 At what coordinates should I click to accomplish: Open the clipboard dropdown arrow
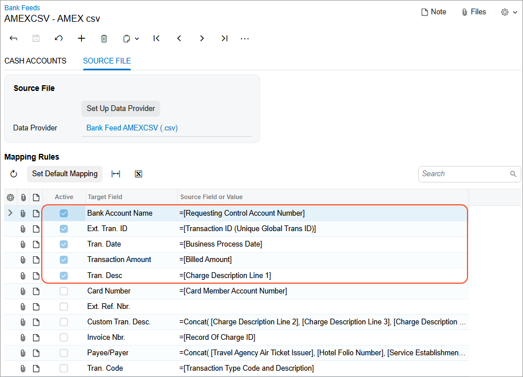(x=137, y=39)
